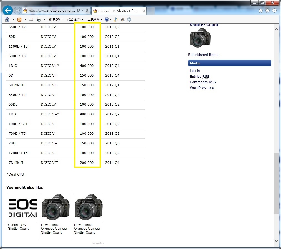
Task: Go back with the blue Back arrow
Action: 8,11
